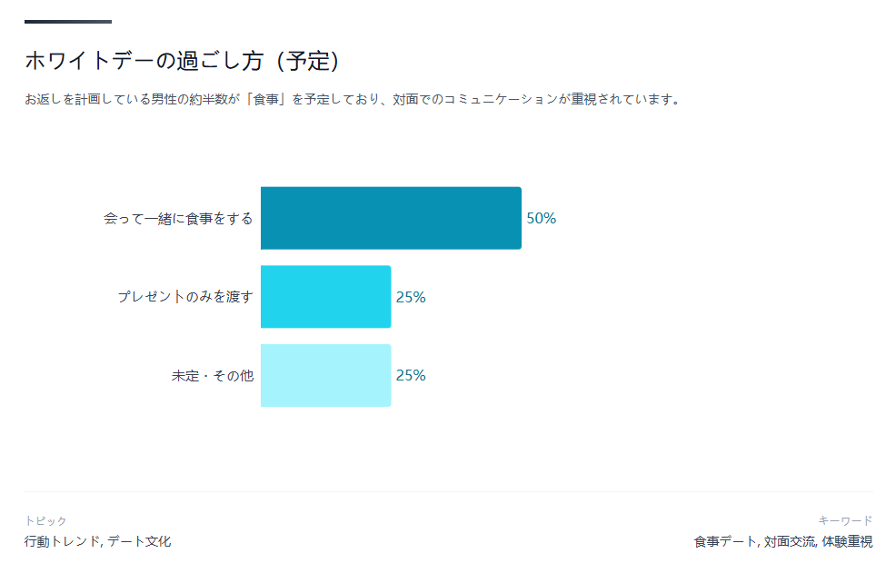Select the pale blue 未定・その他 bar
Screen dimensions: 896x573
(325, 375)
